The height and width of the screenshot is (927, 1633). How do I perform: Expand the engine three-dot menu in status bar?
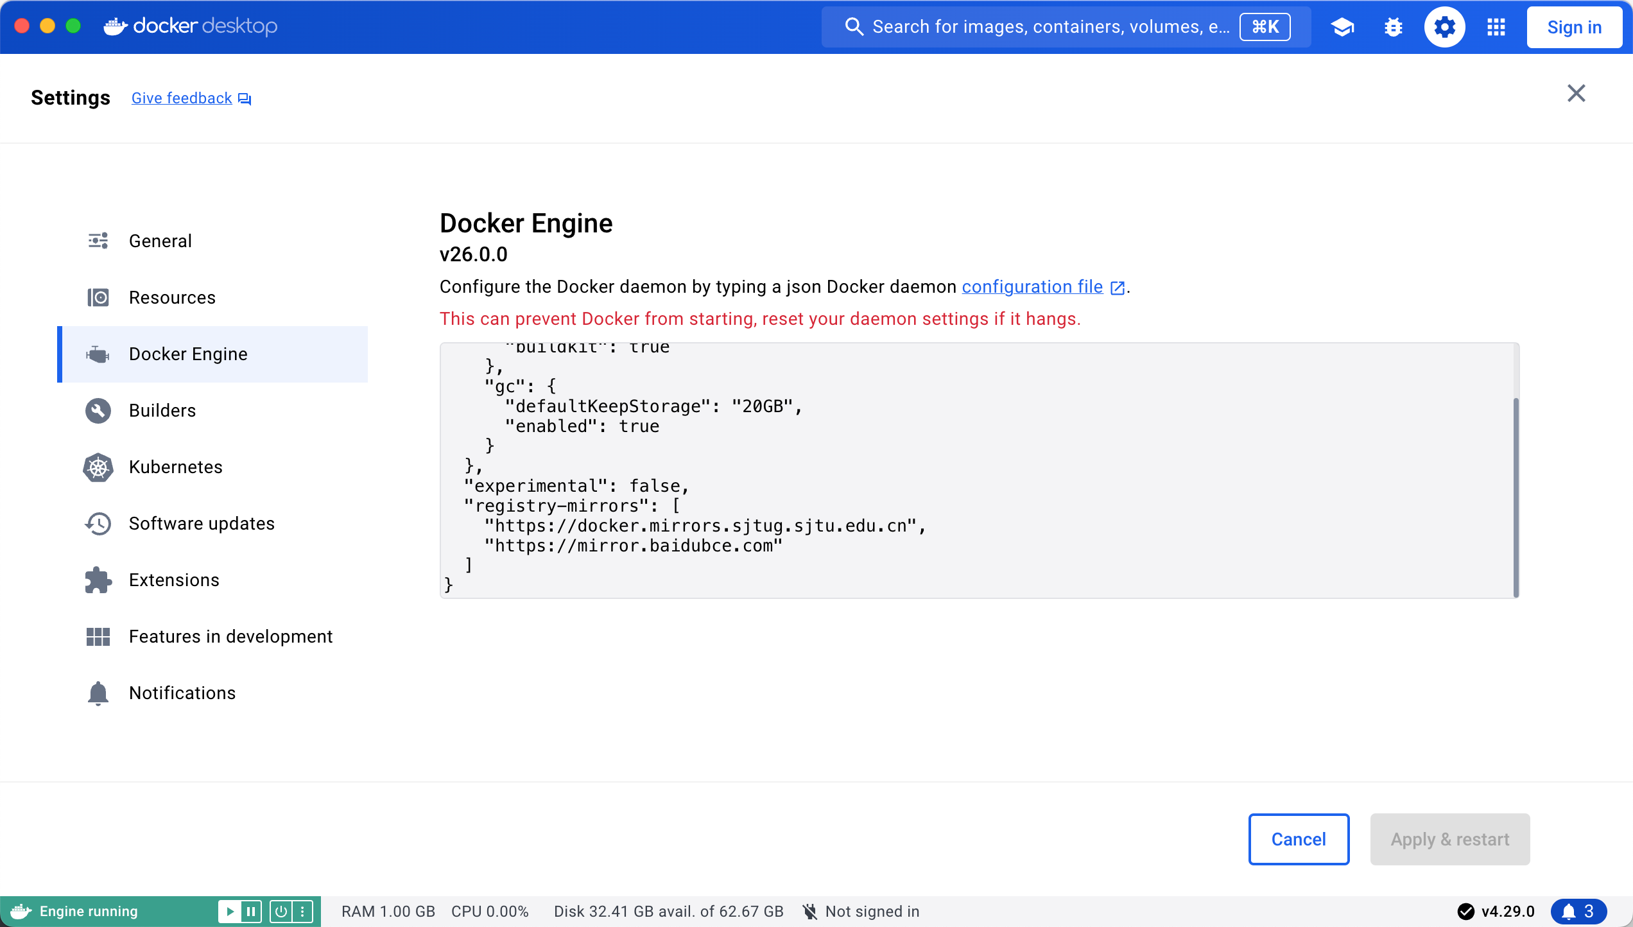302,911
